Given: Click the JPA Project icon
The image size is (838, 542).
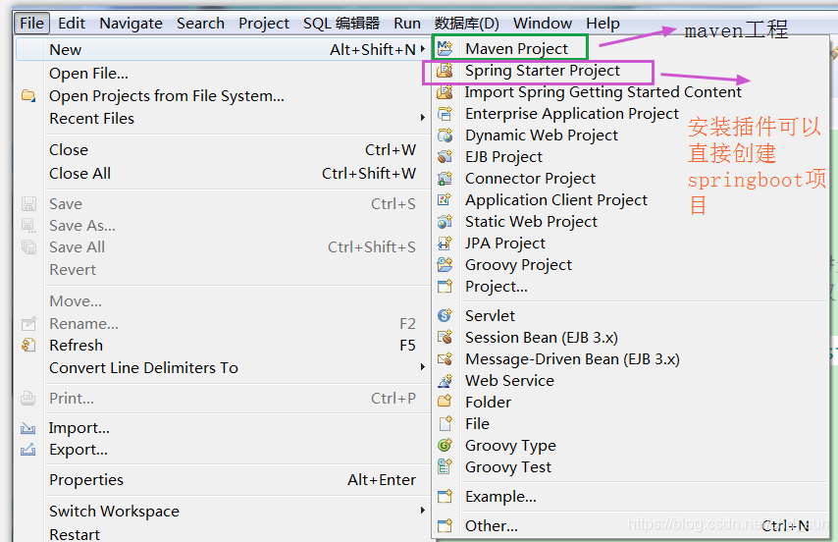Looking at the screenshot, I should (x=445, y=244).
